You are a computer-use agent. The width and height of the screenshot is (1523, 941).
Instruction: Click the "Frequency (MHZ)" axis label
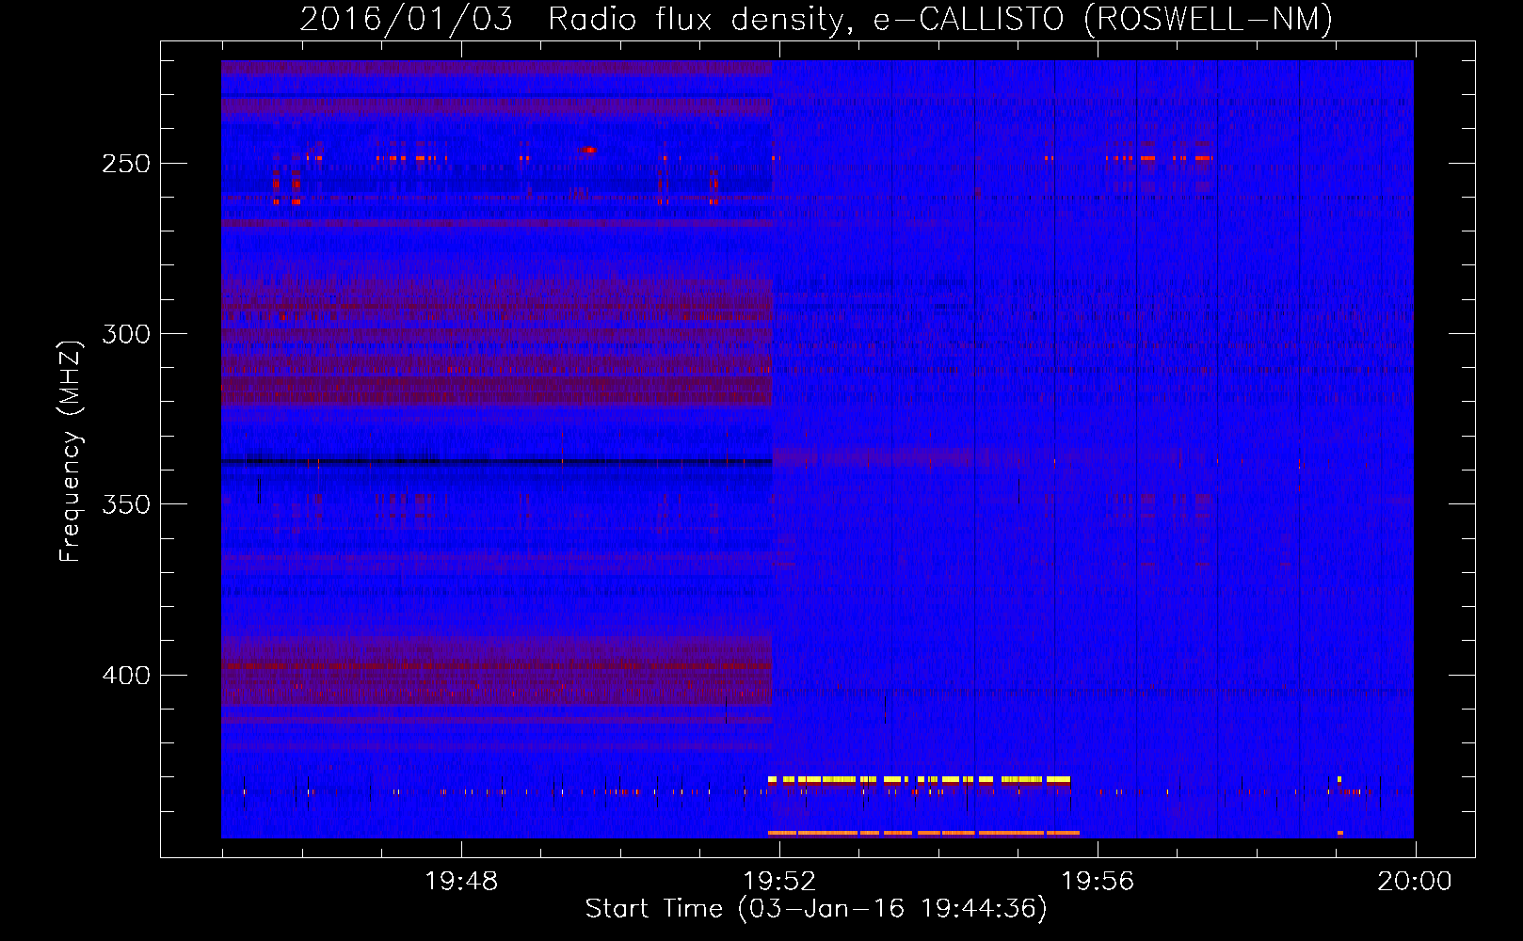pos(71,452)
